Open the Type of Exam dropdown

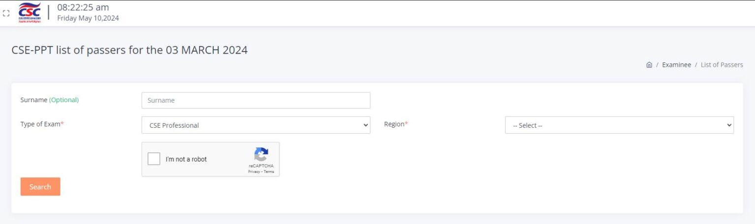pyautogui.click(x=256, y=125)
